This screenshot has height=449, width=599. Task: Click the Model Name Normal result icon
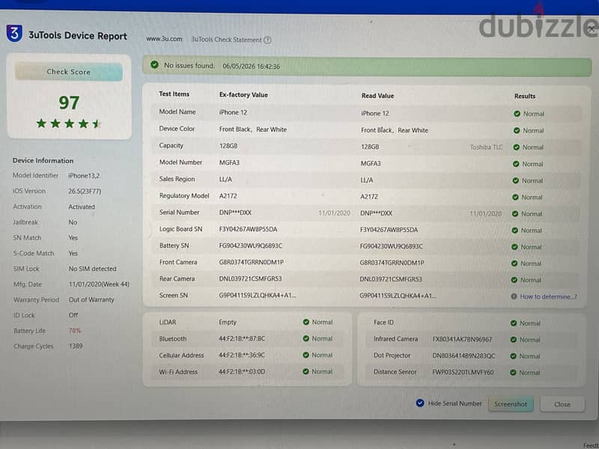pyautogui.click(x=517, y=114)
